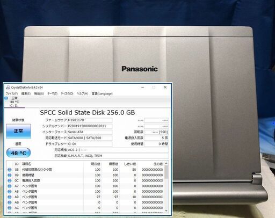Click the 正常 health status button
This screenshot has width=275, height=218.
18,131
